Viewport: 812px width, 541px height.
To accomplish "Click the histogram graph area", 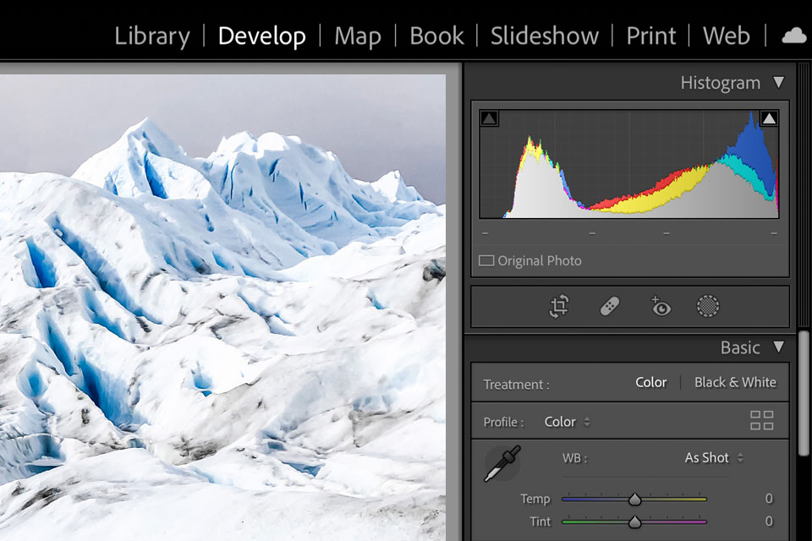I will (x=629, y=164).
